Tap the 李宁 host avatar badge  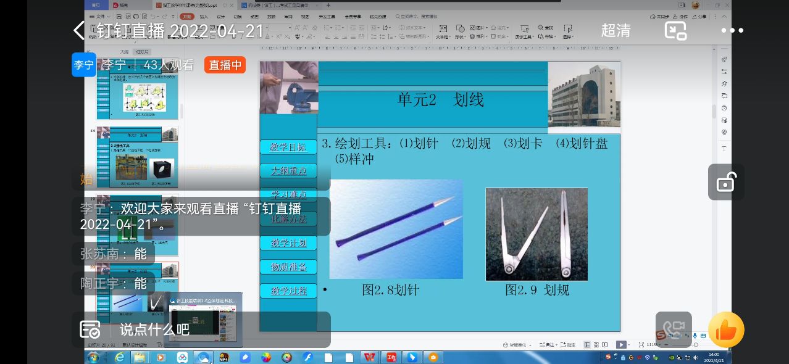(83, 65)
